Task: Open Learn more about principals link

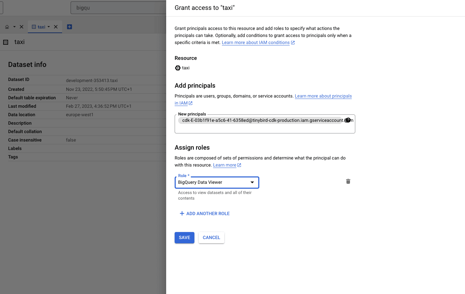Action: point(323,96)
